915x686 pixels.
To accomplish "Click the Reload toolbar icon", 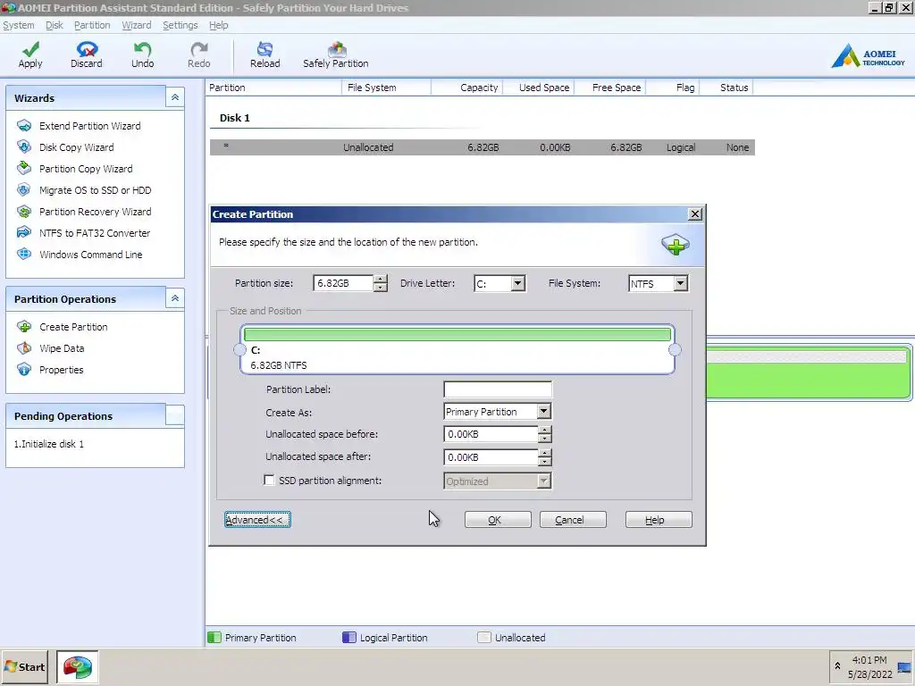I will point(264,50).
